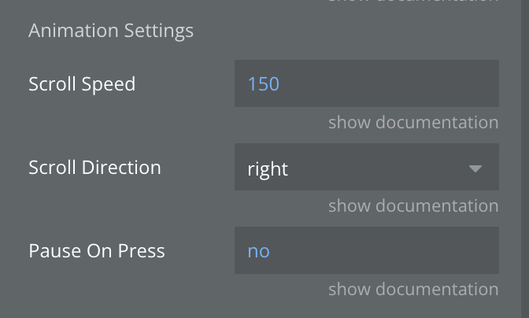Click empty area inside Pause On Press box
529x318 pixels.
point(409,250)
